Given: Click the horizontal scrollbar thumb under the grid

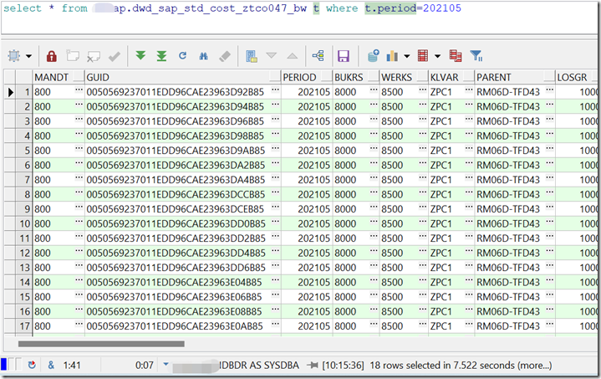Looking at the screenshot, I should (101, 344).
